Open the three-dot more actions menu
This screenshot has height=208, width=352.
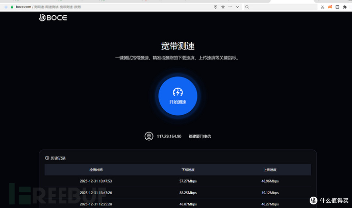pyautogui.click(x=230, y=7)
